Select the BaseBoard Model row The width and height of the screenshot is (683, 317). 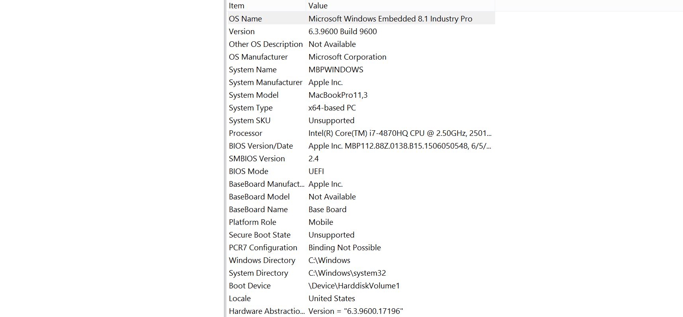coord(361,197)
